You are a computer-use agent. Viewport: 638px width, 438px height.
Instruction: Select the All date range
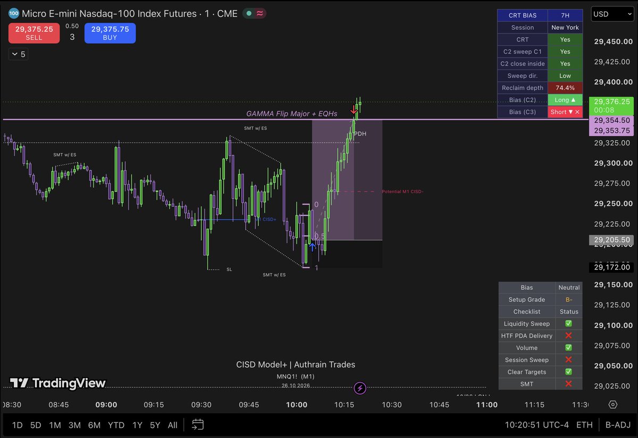pyautogui.click(x=172, y=425)
